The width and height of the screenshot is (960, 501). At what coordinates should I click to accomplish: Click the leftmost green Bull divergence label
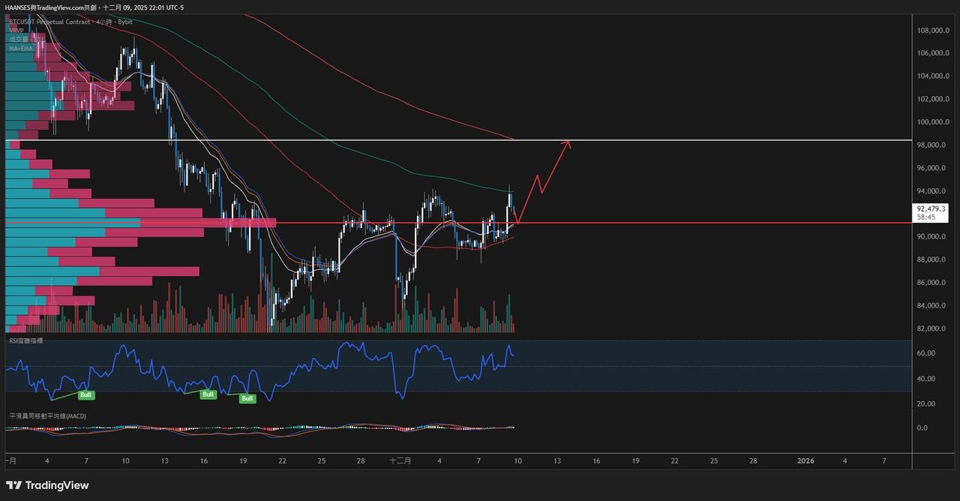86,394
